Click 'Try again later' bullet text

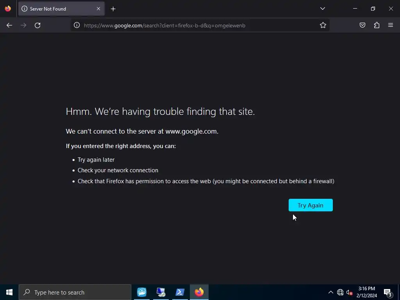click(96, 160)
